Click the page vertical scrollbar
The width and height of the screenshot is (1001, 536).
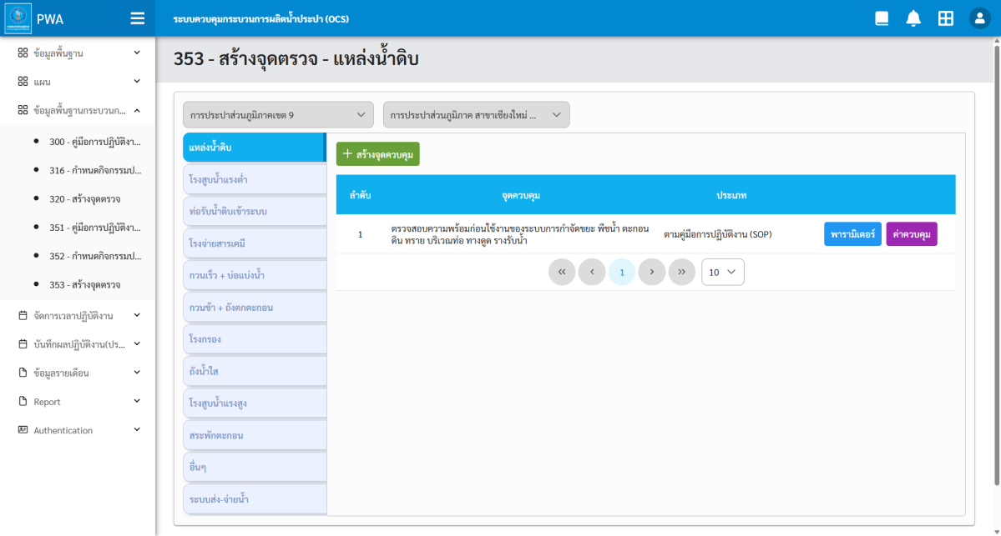tap(997, 264)
